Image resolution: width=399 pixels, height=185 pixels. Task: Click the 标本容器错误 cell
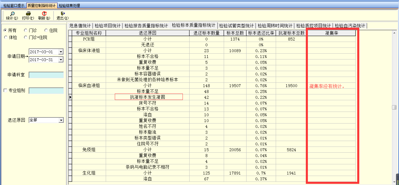coord(148,74)
